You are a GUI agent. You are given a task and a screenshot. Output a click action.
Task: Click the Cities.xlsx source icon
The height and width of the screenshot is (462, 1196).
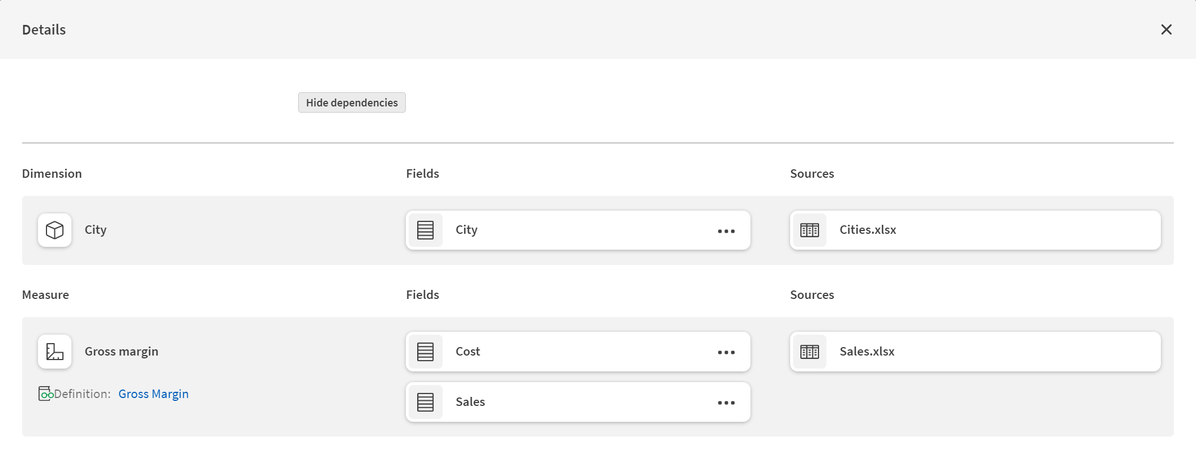click(x=809, y=230)
